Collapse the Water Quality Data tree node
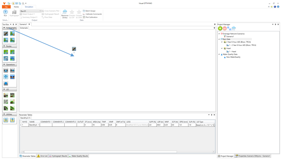This screenshot has height=160, width=282. [x=219, y=54]
